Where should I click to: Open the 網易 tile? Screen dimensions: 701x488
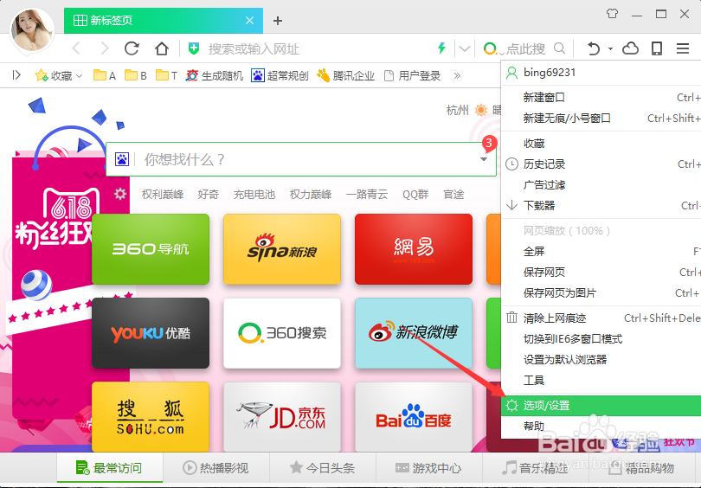[x=414, y=249]
